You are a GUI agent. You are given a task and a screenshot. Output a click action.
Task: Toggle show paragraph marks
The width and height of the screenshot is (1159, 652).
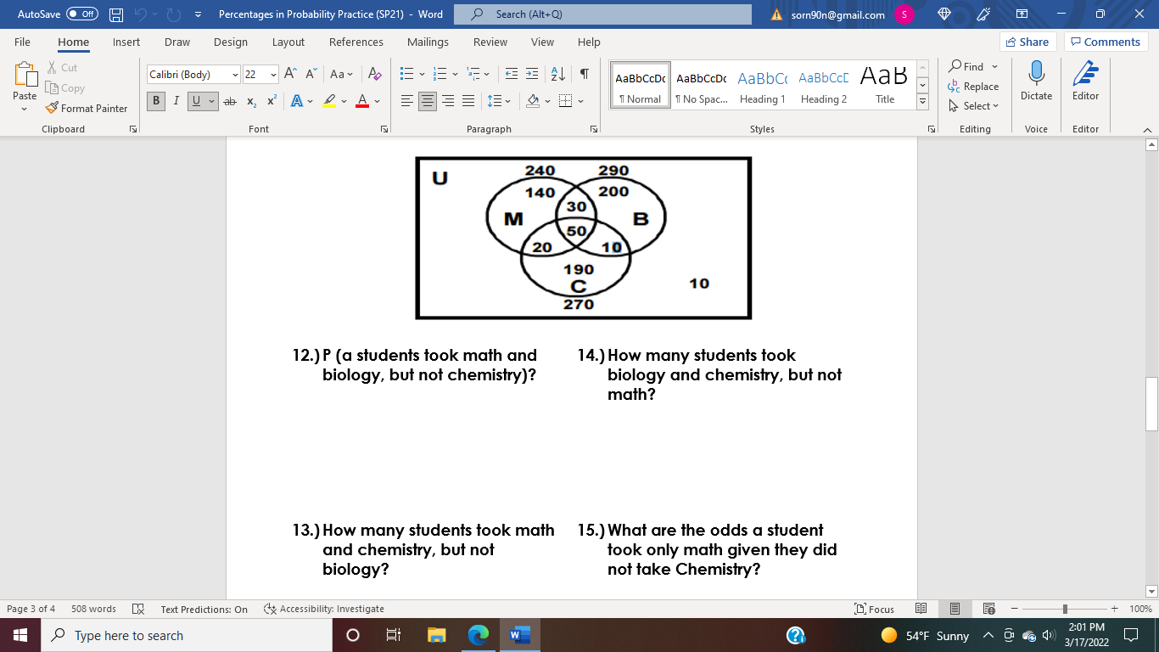click(585, 74)
